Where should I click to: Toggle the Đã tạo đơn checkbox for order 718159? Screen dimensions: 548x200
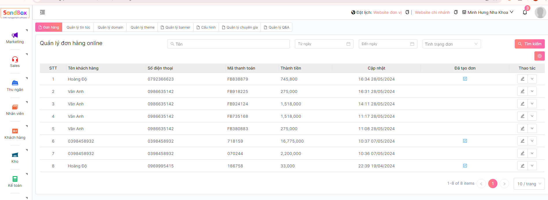point(465,141)
